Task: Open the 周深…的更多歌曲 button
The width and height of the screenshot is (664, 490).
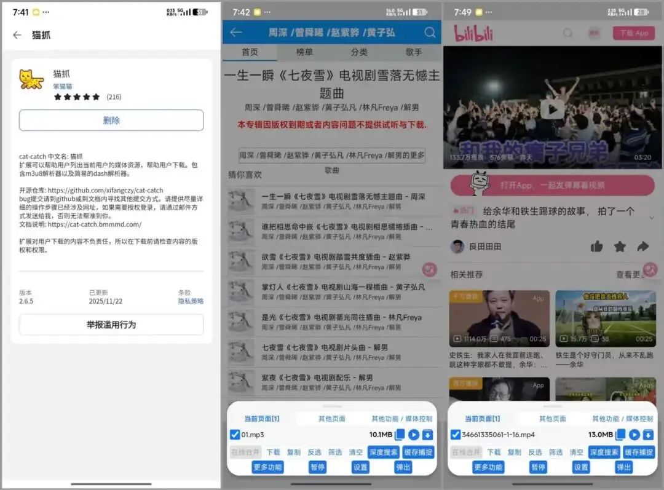Action: point(331,156)
